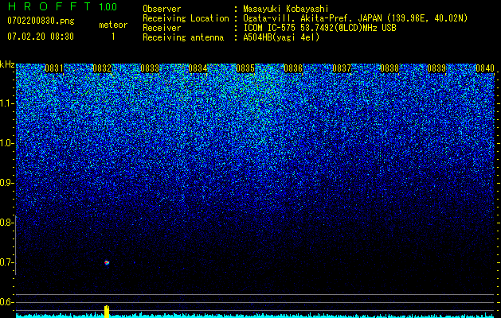Screen dimensions: 501x318
Task: Click the meteor count value 1
Action: coord(113,37)
